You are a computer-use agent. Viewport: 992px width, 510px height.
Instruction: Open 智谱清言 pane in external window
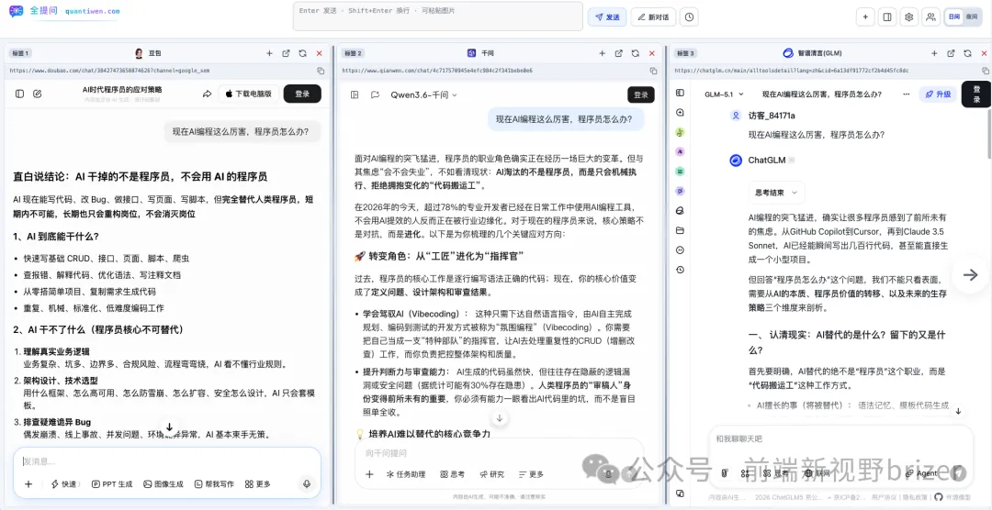pos(952,54)
